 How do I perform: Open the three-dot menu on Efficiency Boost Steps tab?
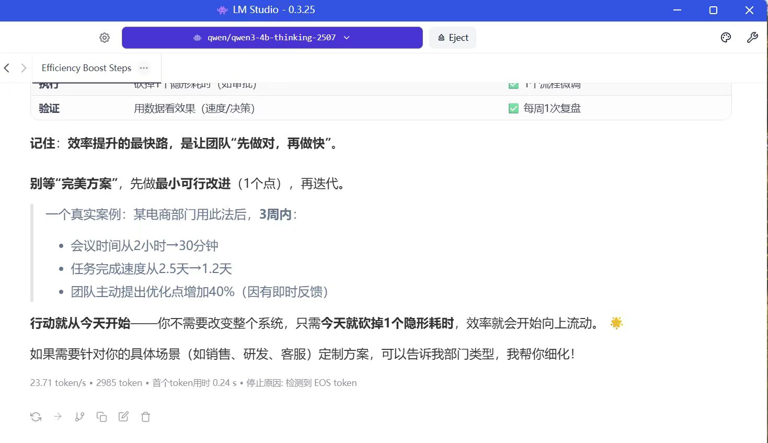(x=144, y=68)
